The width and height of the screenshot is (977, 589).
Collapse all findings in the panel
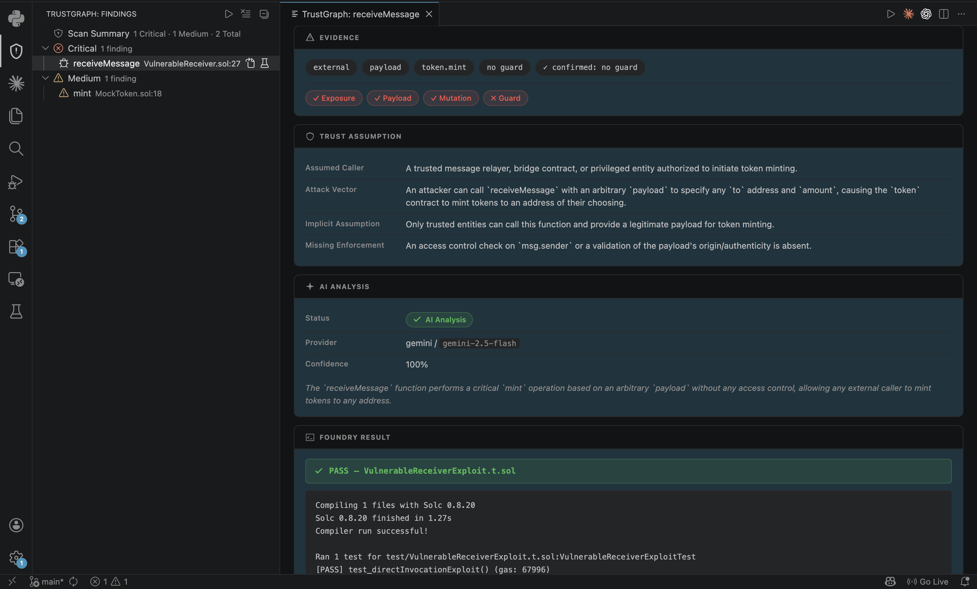(264, 14)
